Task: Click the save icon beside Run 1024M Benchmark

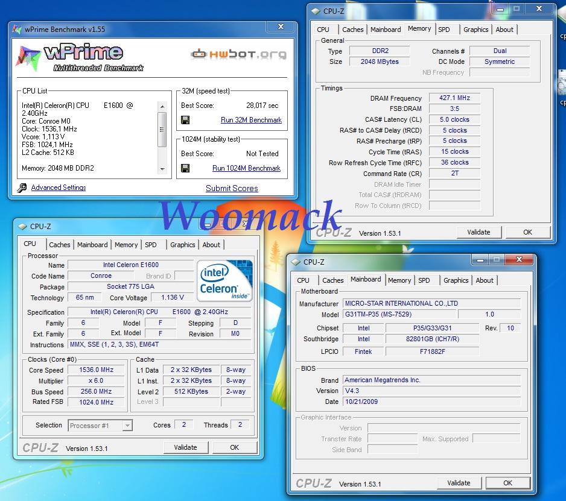Action: pos(185,168)
